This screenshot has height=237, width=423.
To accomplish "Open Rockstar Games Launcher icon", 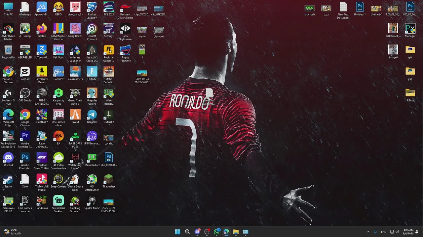I will (x=109, y=53).
